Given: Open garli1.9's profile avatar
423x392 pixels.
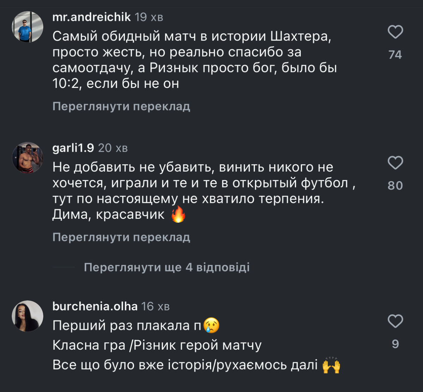Looking at the screenshot, I should click(x=27, y=158).
